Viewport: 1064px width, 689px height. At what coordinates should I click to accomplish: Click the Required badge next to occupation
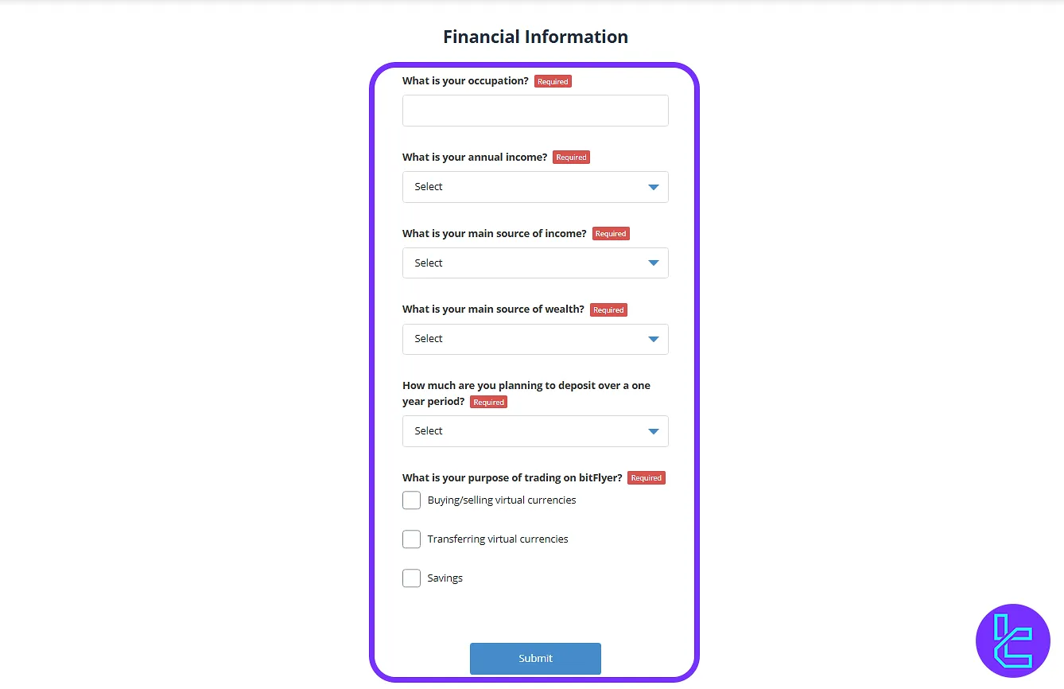pyautogui.click(x=553, y=80)
